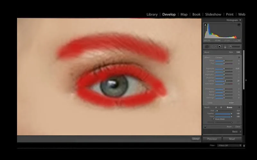
Task: Click the Saturation slider
Action: (224, 84)
